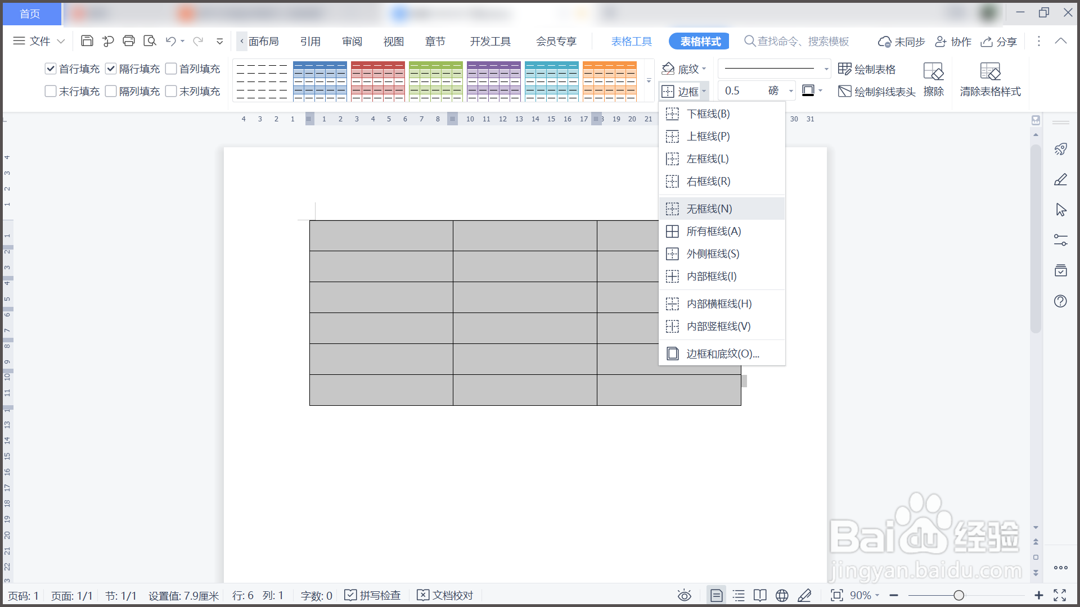Select the 擦除 eraser tool

pos(934,80)
